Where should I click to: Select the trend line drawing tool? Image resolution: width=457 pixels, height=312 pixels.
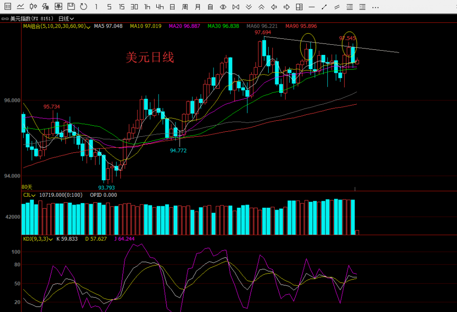(x=324, y=7)
